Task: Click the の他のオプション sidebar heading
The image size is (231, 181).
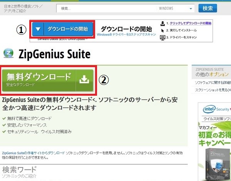Action: (x=212, y=74)
